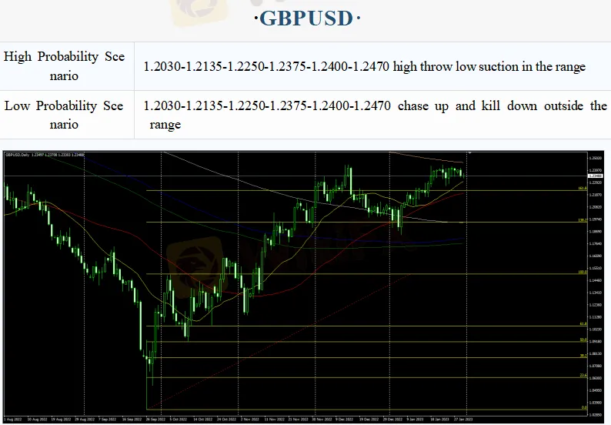This screenshot has width=611, height=425.
Task: Click the 161.8 Fibonacci level label
Action: pyautogui.click(x=583, y=188)
